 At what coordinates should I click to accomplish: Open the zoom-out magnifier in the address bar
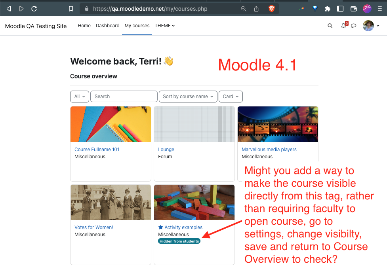coord(244,9)
